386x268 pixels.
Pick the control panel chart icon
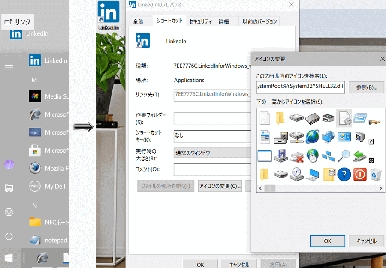[x=344, y=137]
